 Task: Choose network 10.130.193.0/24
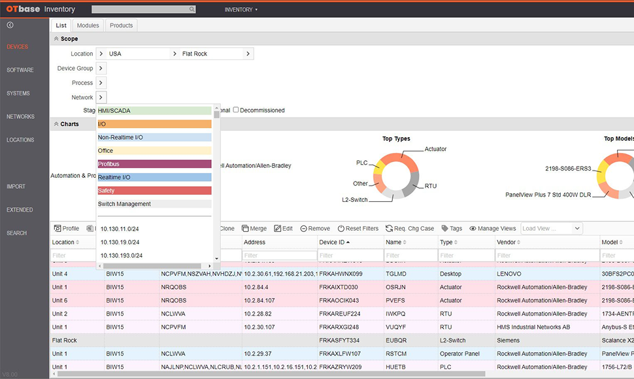coord(122,255)
